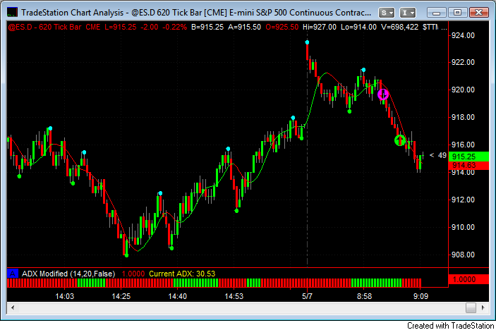496x330 pixels.
Task: Click the 8:58 time axis label
Action: 364,296
